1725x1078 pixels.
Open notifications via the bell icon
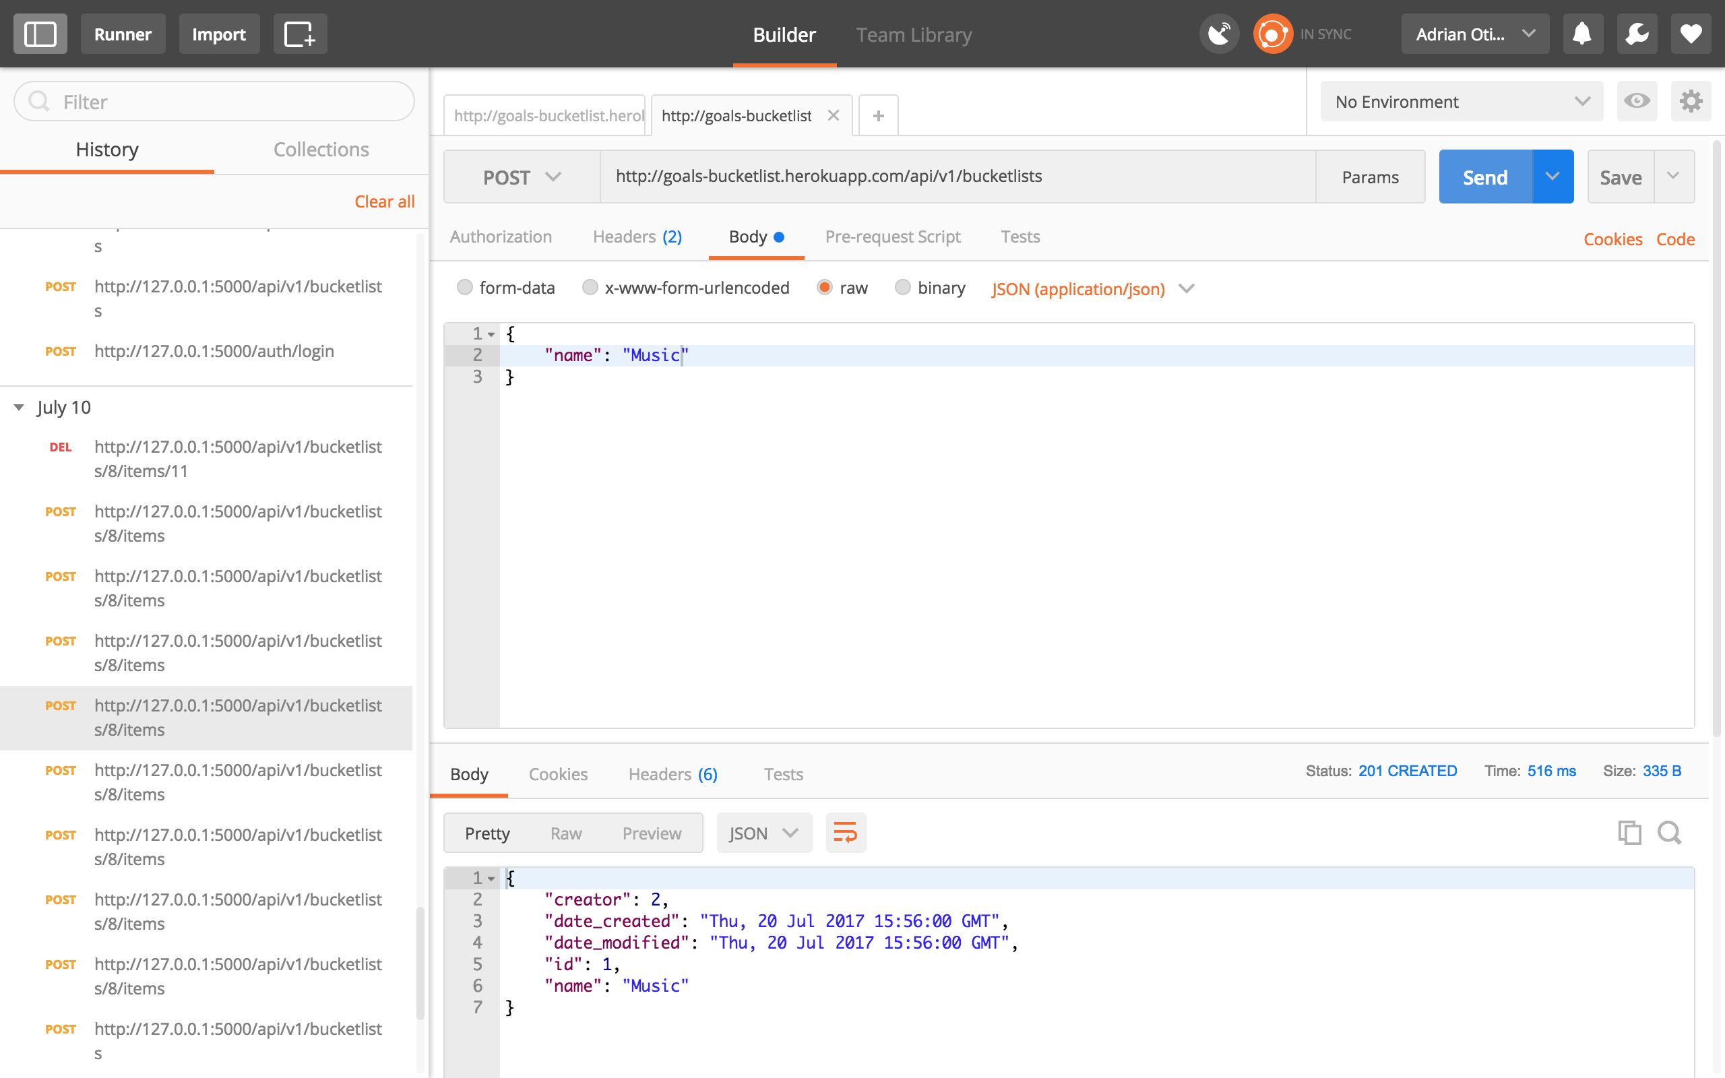coord(1582,33)
